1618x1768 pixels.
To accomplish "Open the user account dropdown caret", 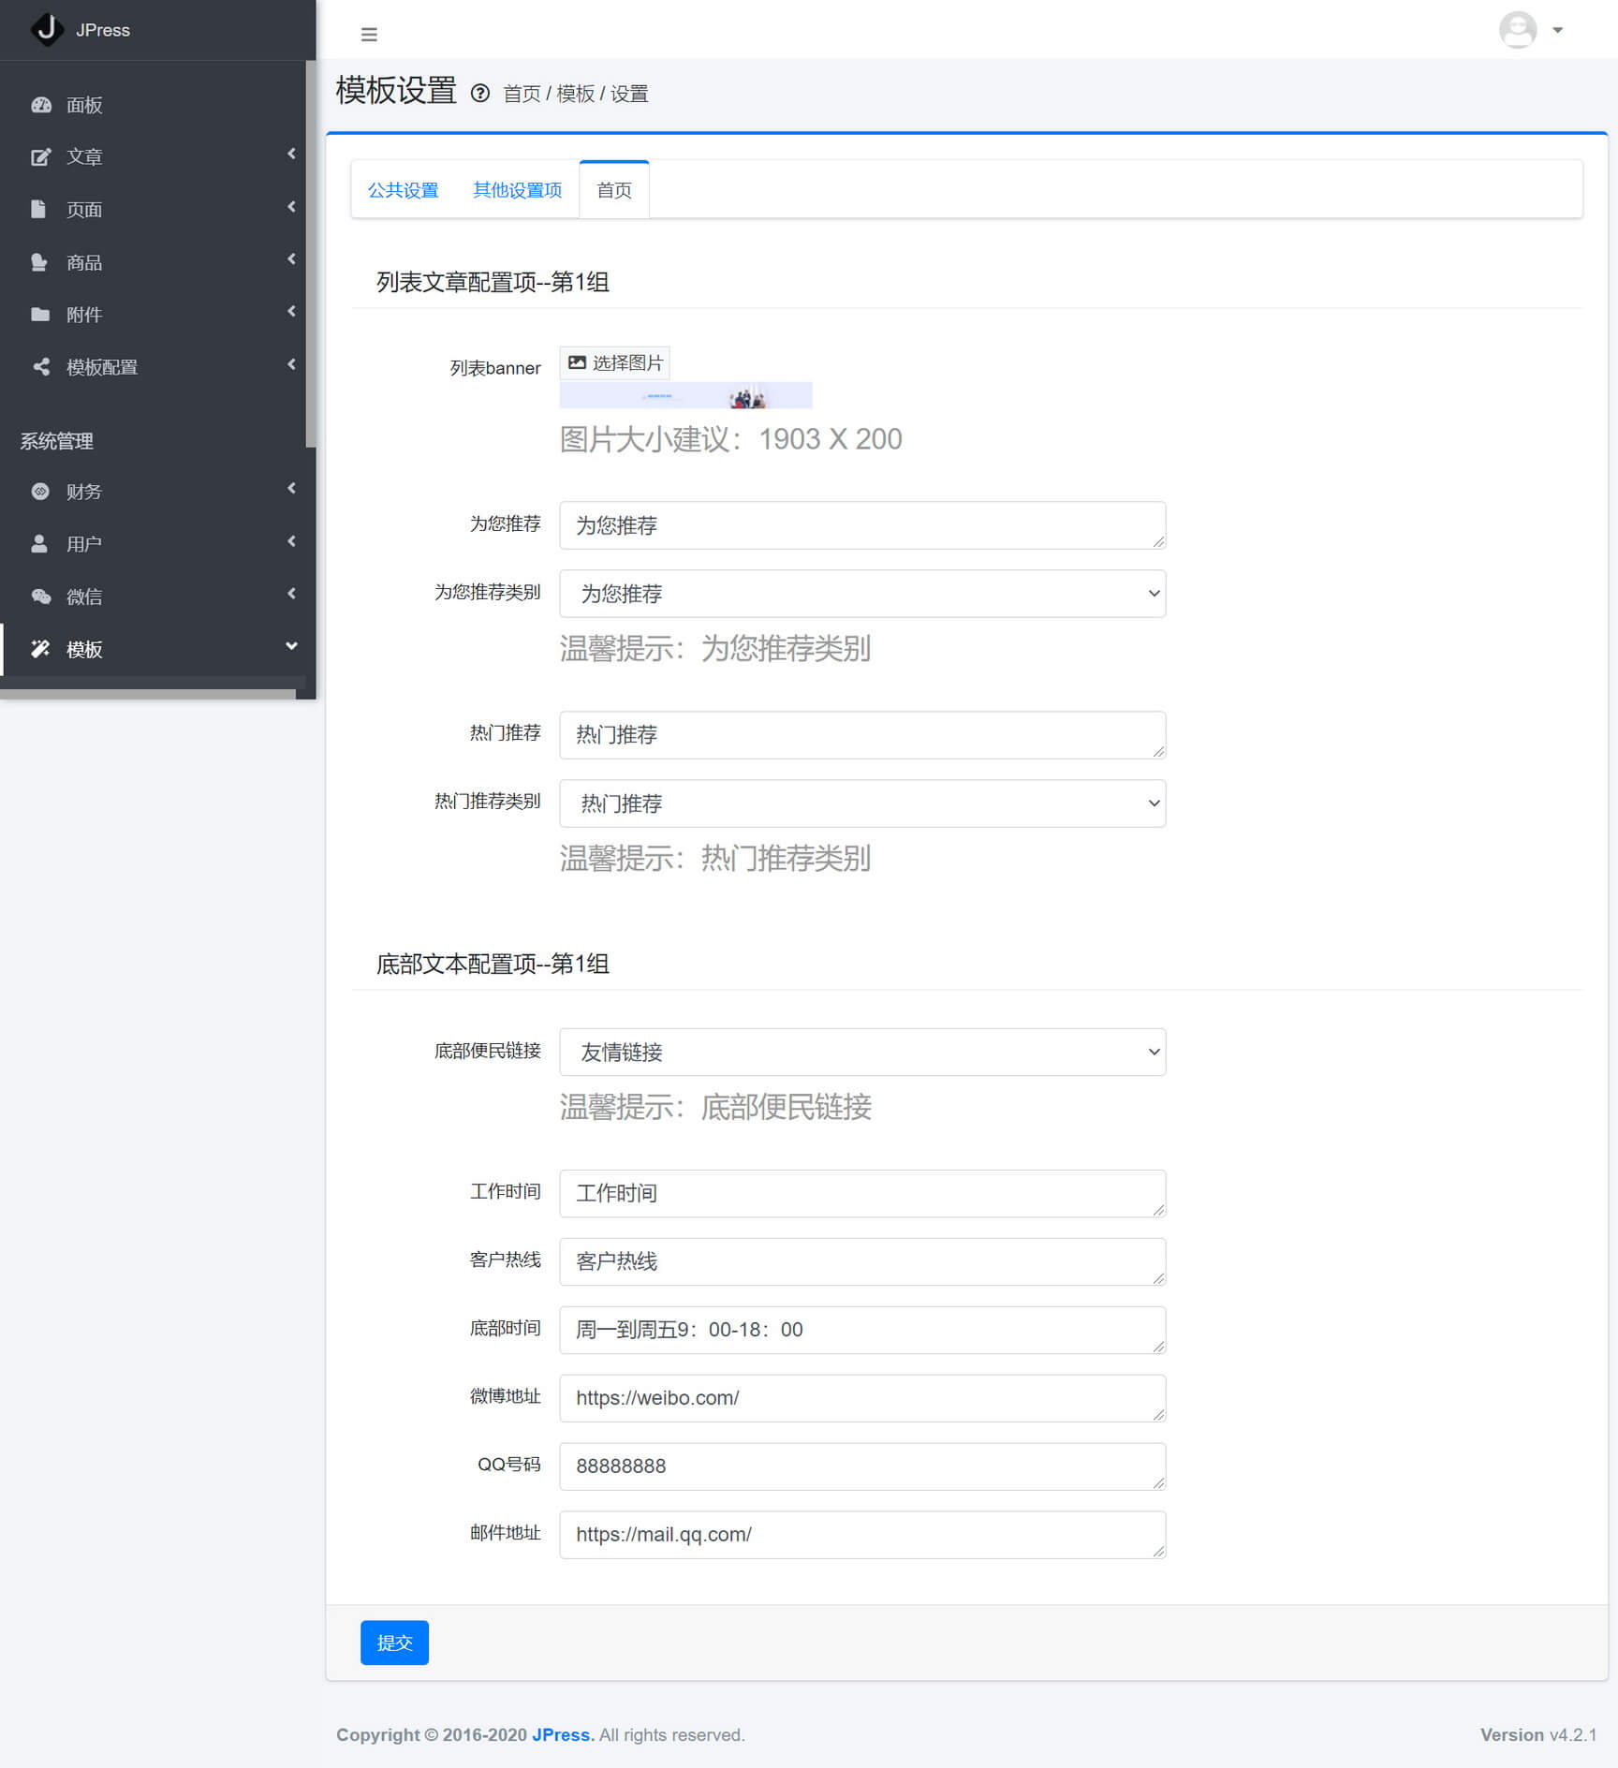I will [x=1558, y=30].
